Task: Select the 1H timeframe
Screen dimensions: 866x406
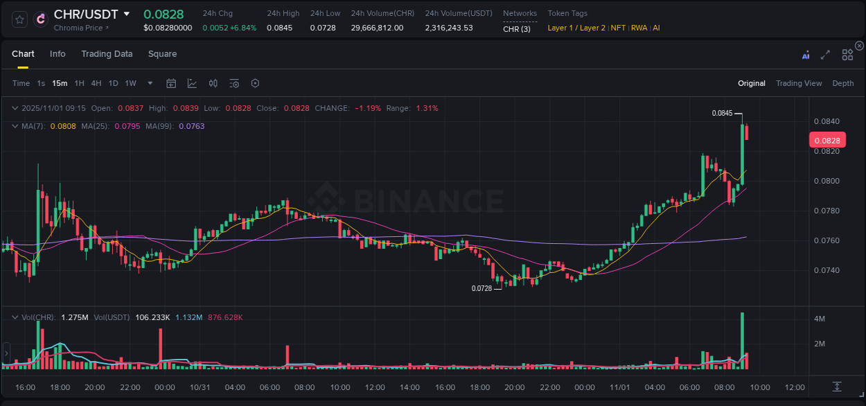Action: tap(79, 83)
